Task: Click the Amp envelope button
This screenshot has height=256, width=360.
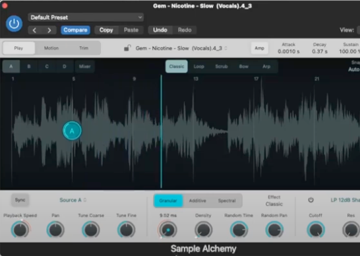Action: click(x=259, y=48)
